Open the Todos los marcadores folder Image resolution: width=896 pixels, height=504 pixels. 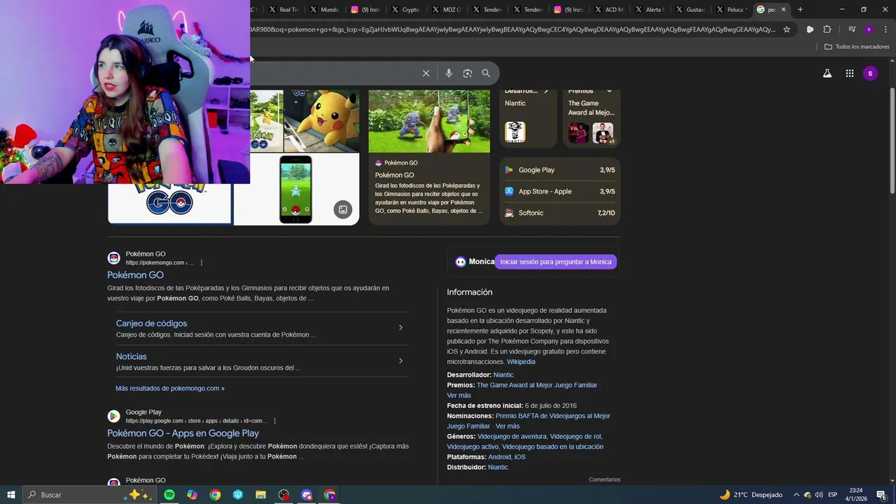[857, 47]
